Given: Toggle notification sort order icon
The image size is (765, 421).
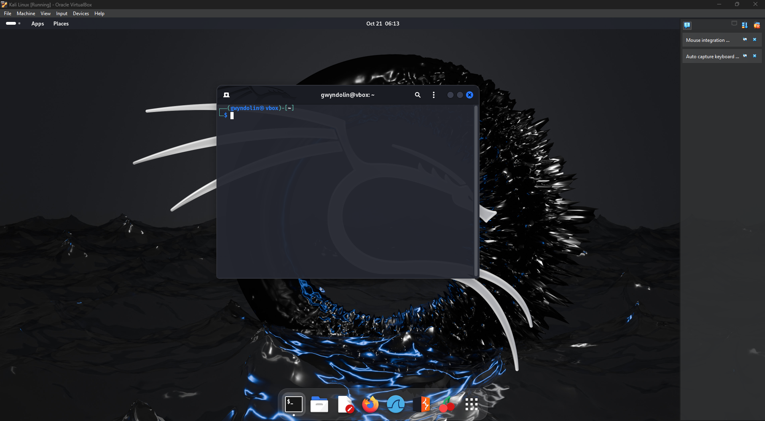Looking at the screenshot, I should pos(745,25).
